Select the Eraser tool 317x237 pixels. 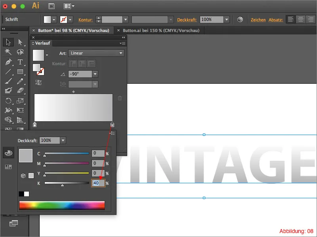coord(20,90)
